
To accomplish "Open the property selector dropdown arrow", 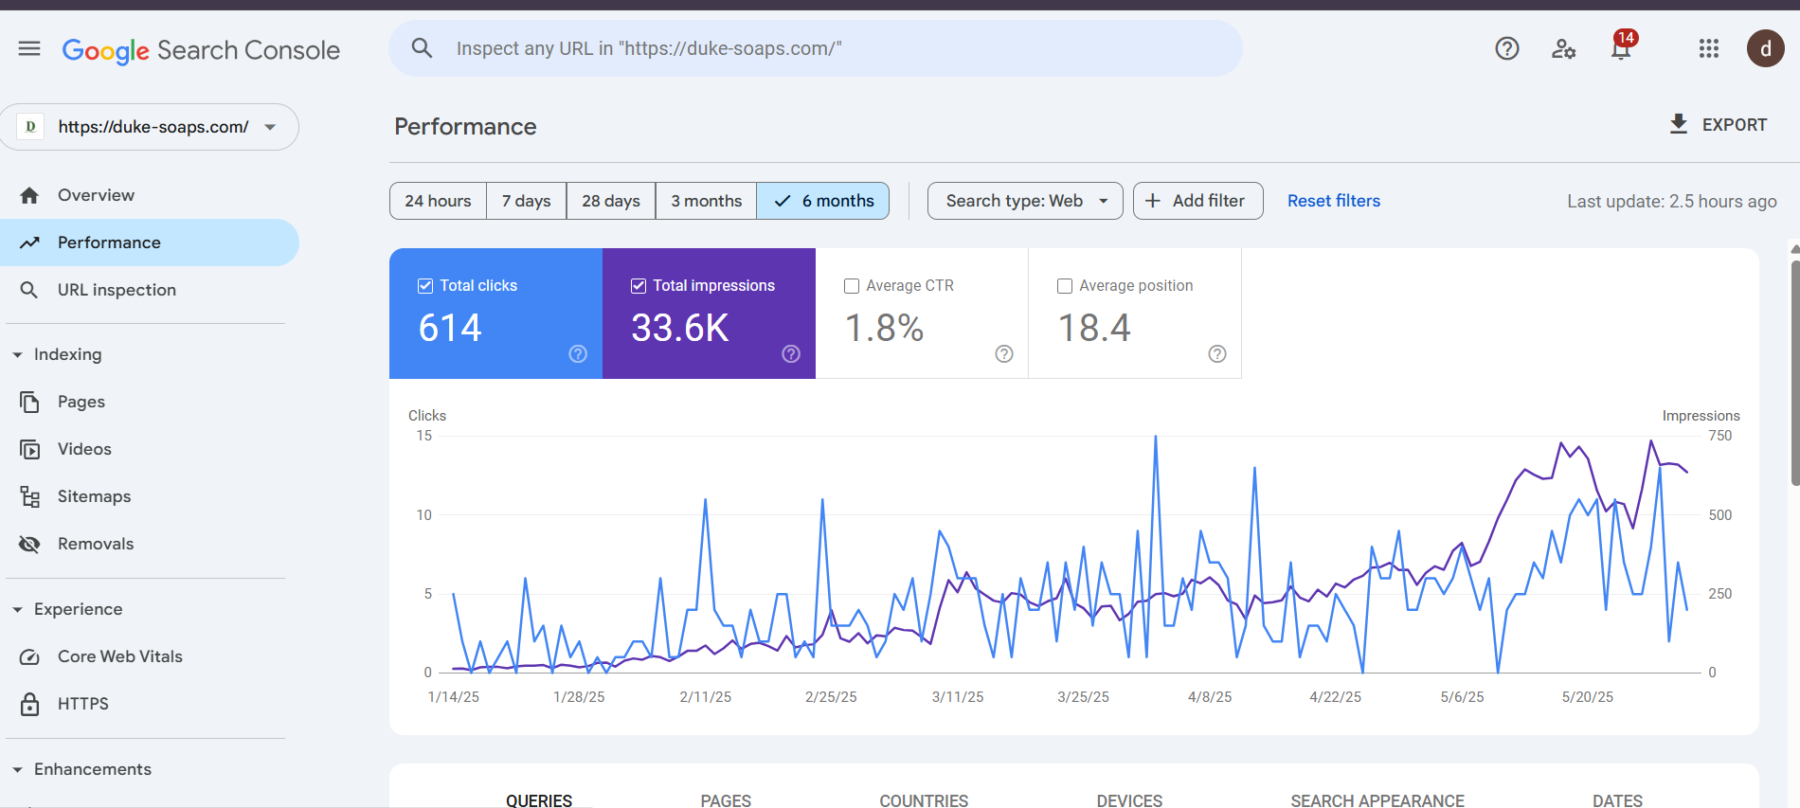I will 270,127.
